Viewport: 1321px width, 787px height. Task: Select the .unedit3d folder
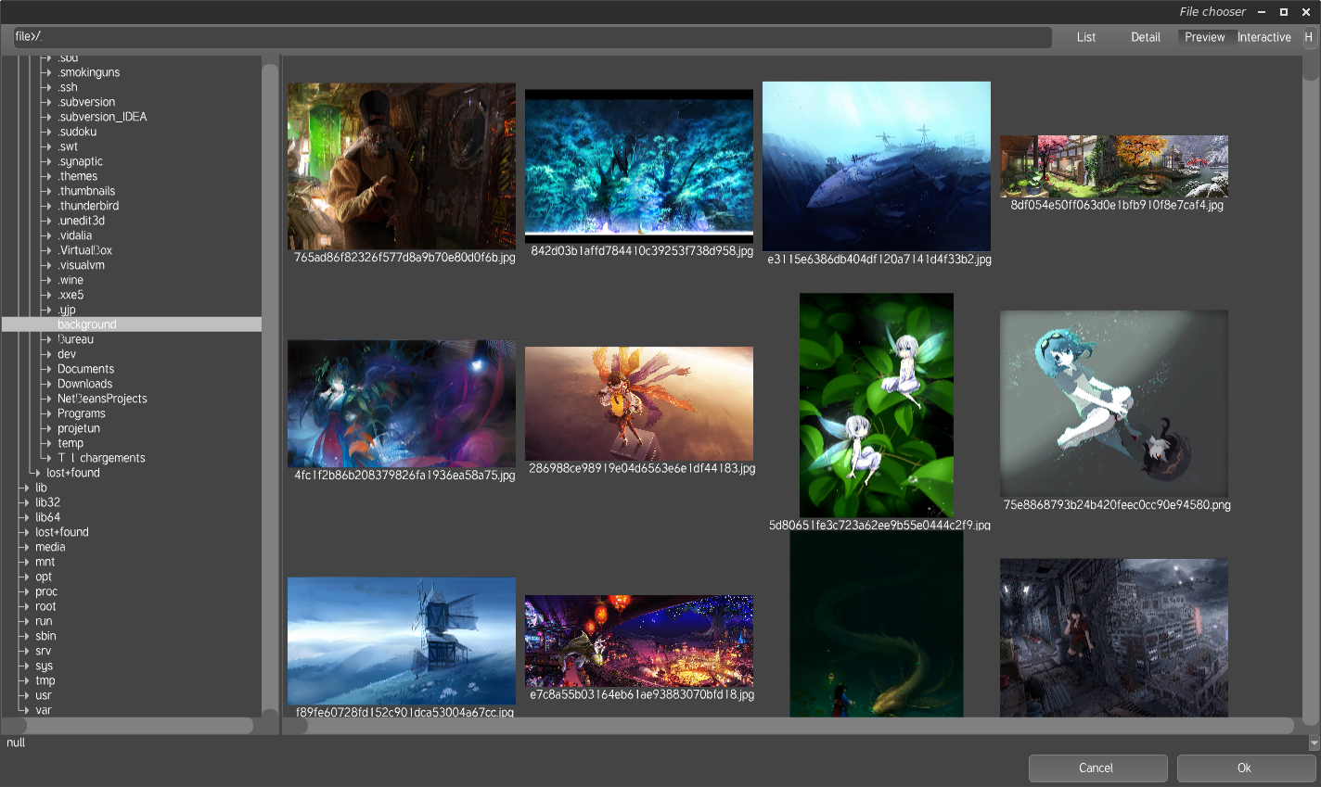(81, 221)
